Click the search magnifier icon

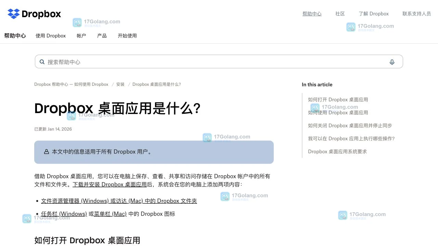pyautogui.click(x=42, y=62)
